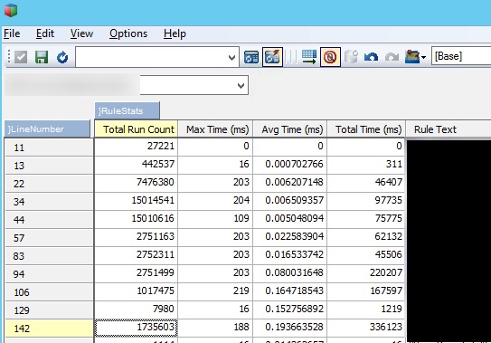Viewport: 491px width, 343px height.
Task: Click Max Time cell 188
Action: pos(215,328)
